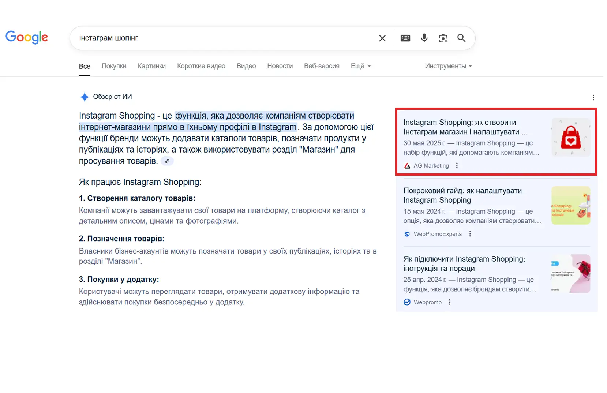Screen dimensions: 607x393
Task: Click the Google logo
Action: 27,37
